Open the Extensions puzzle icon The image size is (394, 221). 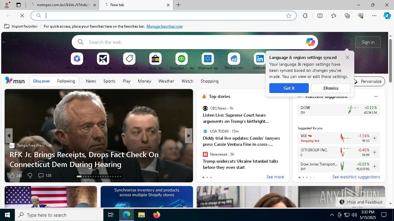coord(305,16)
